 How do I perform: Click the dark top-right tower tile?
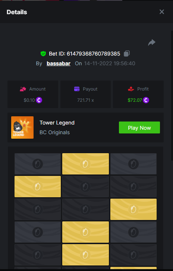(x=133, y=164)
